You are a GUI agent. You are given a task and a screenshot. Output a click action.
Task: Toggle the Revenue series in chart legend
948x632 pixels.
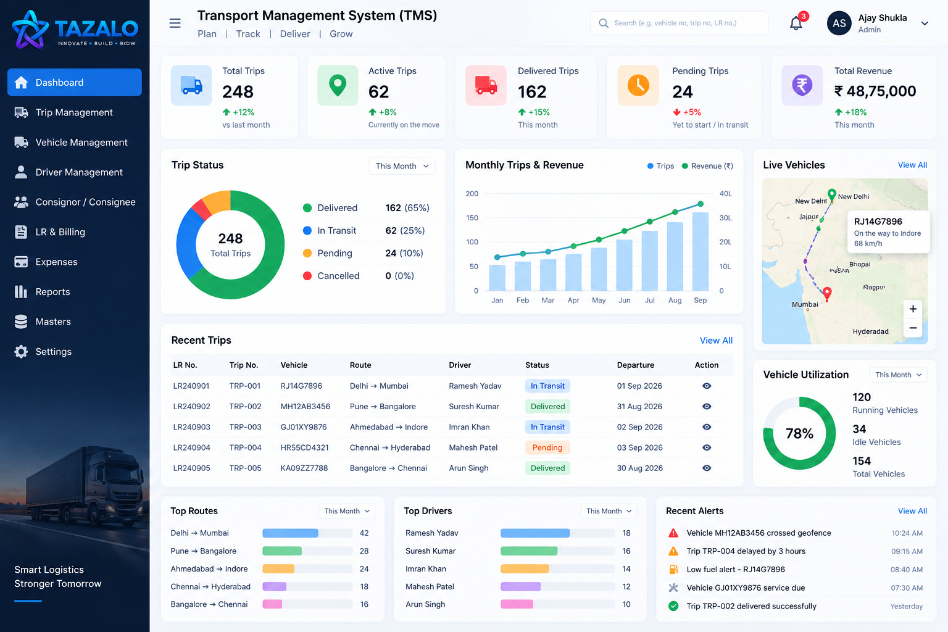(707, 166)
